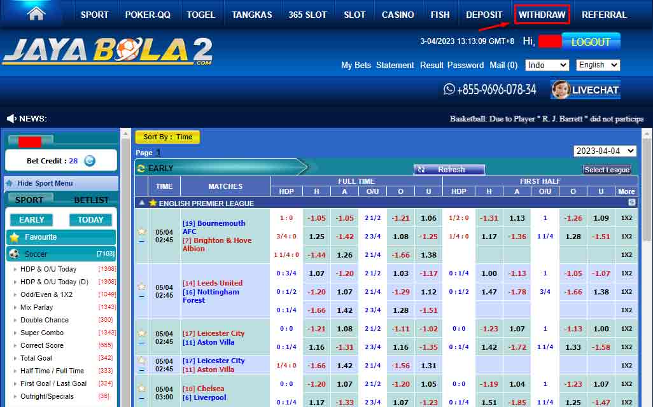Image resolution: width=653 pixels, height=407 pixels.
Task: Click the Sort By: Time button
Action: (168, 137)
